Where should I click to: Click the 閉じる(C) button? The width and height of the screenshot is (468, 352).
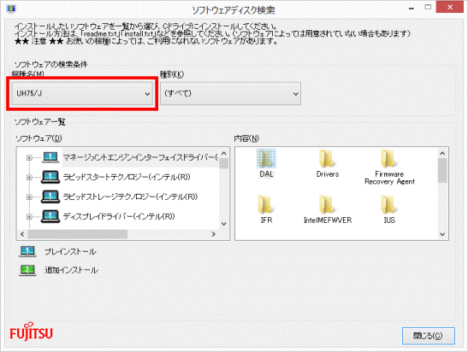click(429, 336)
